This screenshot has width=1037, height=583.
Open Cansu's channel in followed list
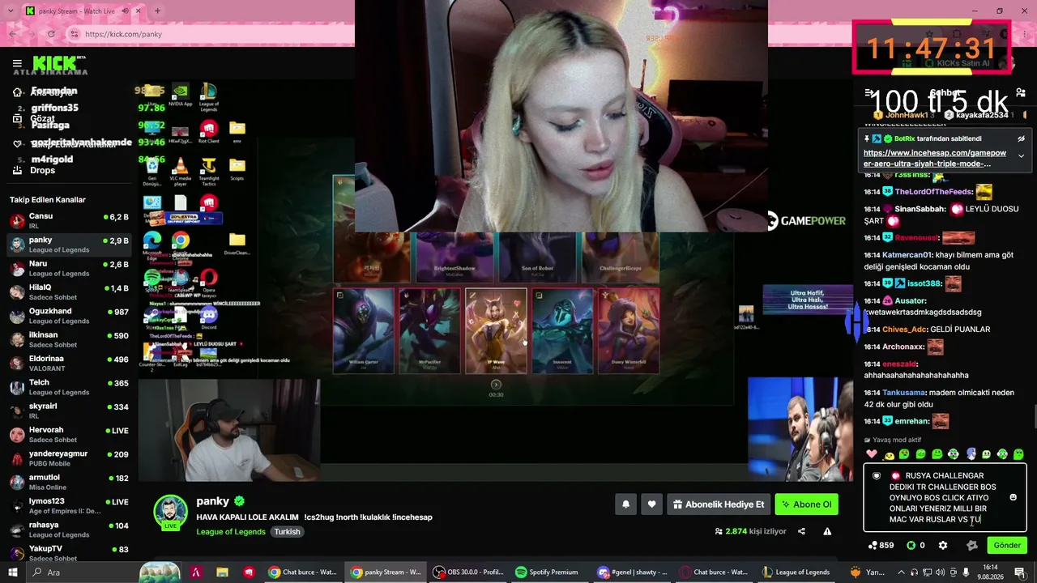click(69, 221)
